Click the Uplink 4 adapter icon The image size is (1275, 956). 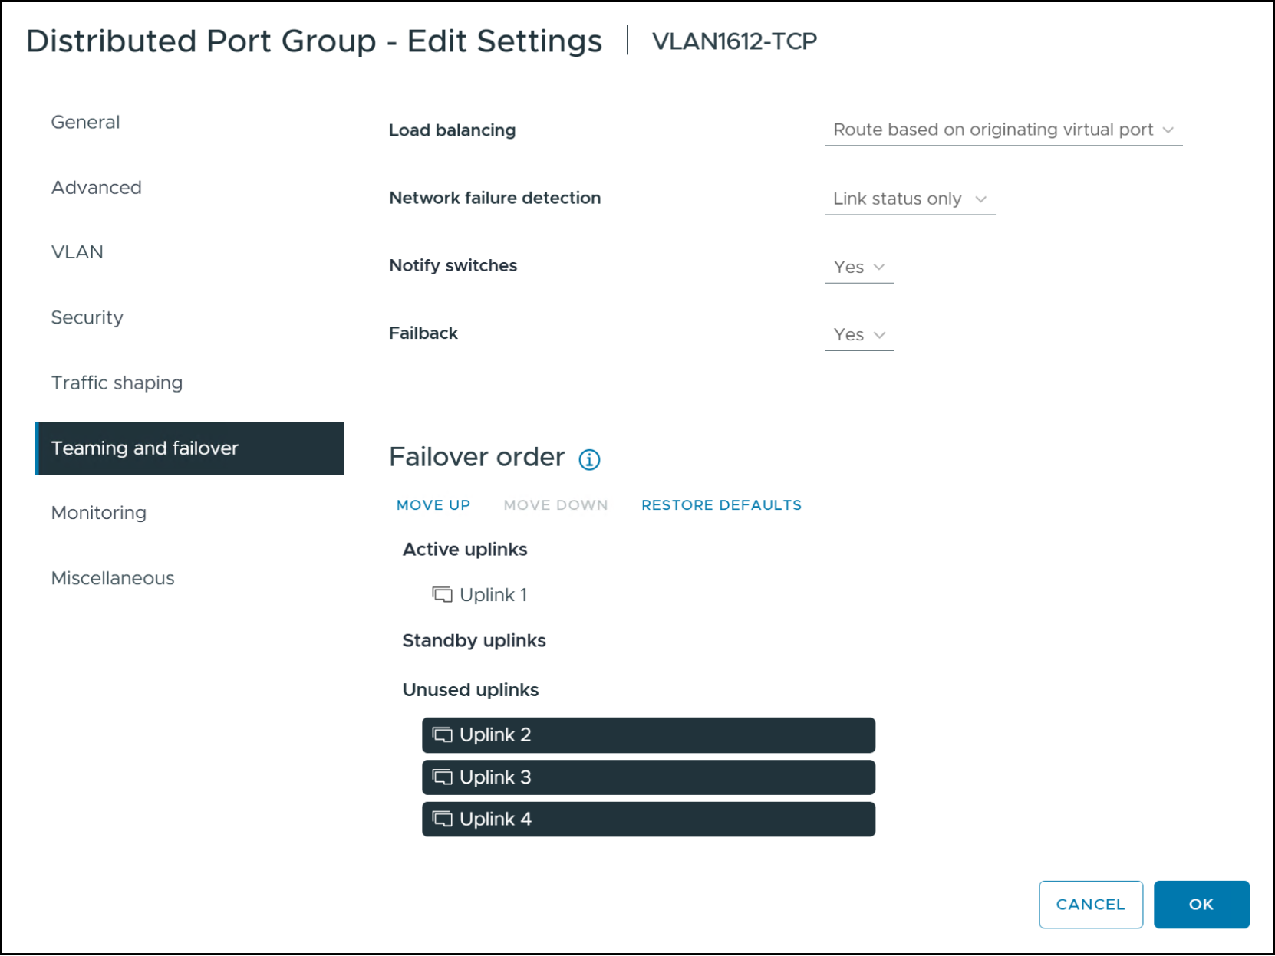pos(442,820)
